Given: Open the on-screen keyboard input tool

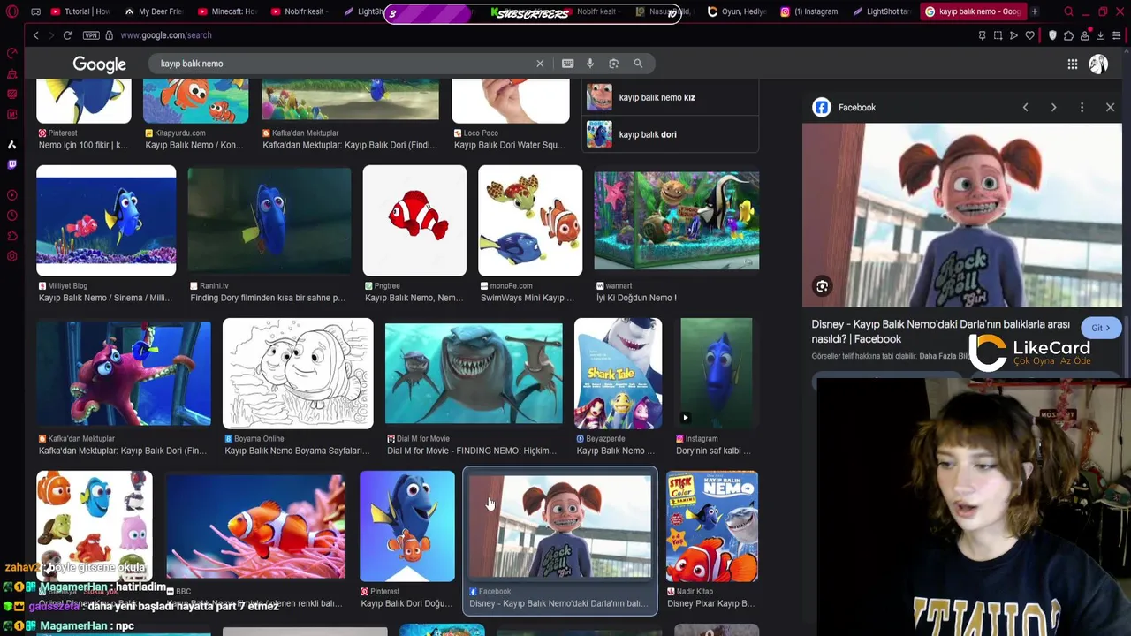Looking at the screenshot, I should coord(567,64).
